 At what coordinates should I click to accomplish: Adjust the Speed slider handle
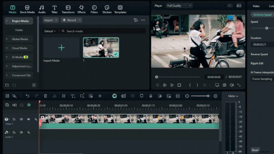[267, 28]
